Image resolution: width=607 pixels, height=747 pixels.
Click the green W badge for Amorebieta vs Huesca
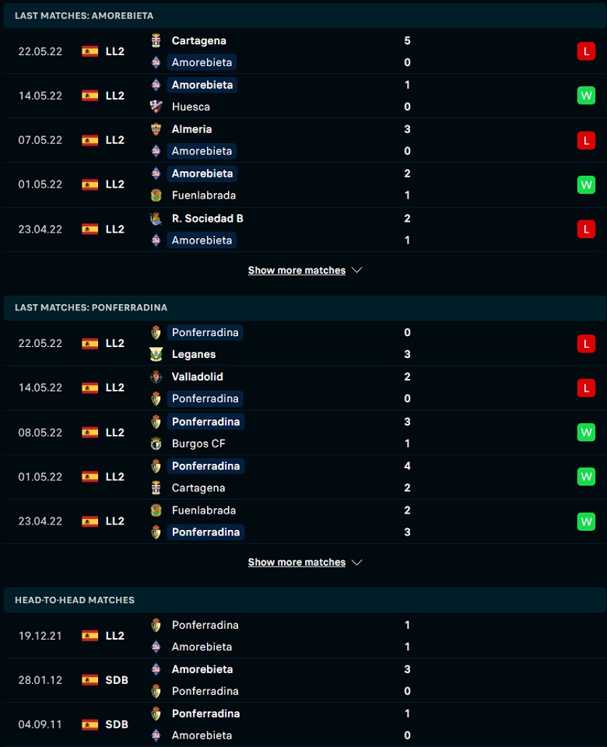[x=586, y=96]
